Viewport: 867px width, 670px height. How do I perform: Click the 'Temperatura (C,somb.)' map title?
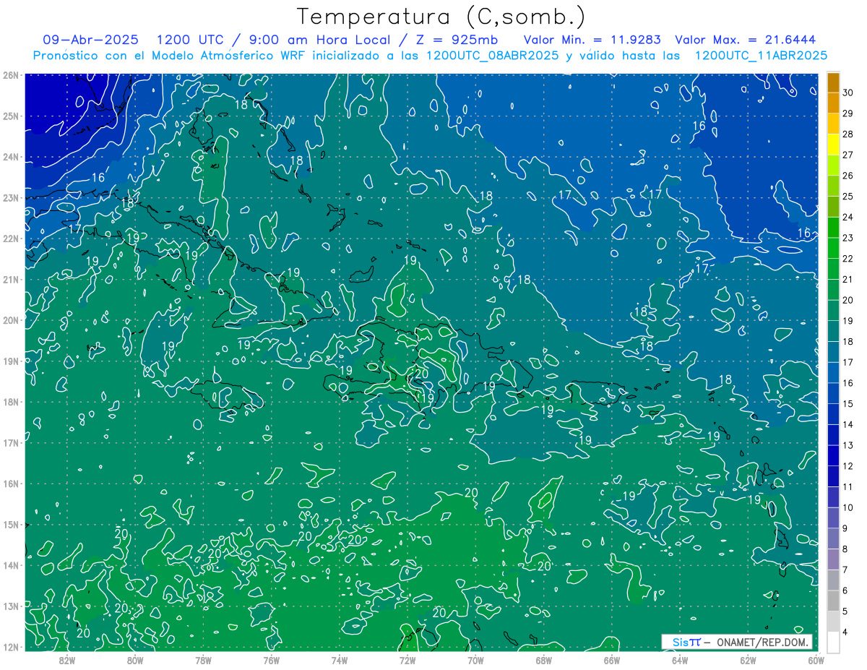click(441, 17)
